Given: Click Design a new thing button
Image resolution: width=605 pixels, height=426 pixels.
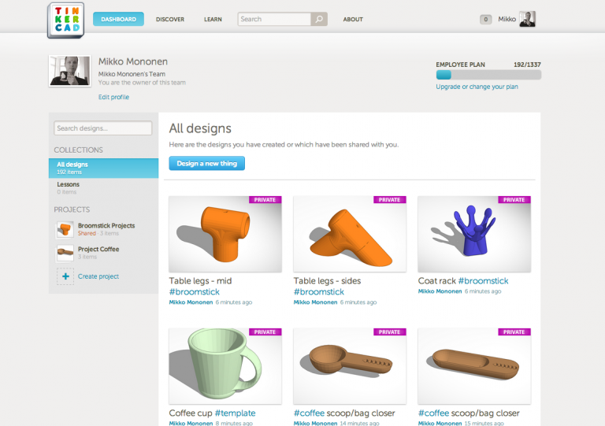Looking at the screenshot, I should click(x=207, y=164).
